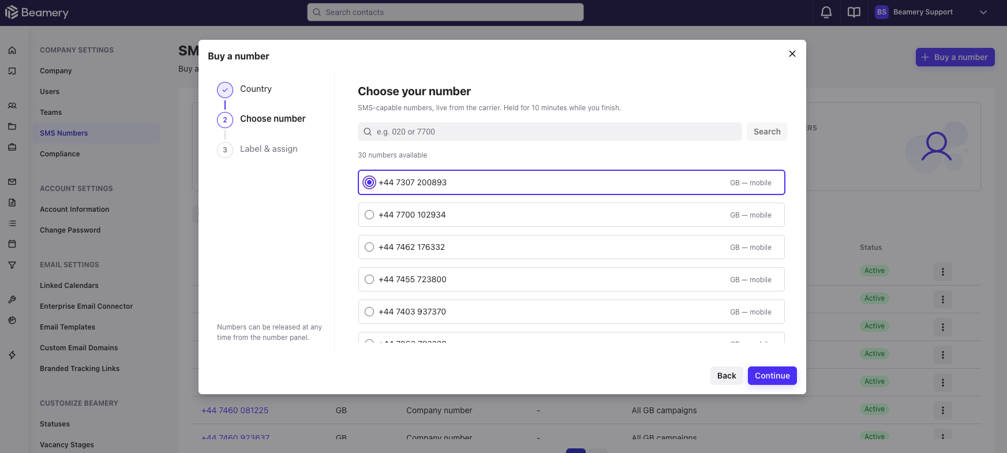Click the Continue button
The height and width of the screenshot is (453, 1007).
click(x=772, y=376)
